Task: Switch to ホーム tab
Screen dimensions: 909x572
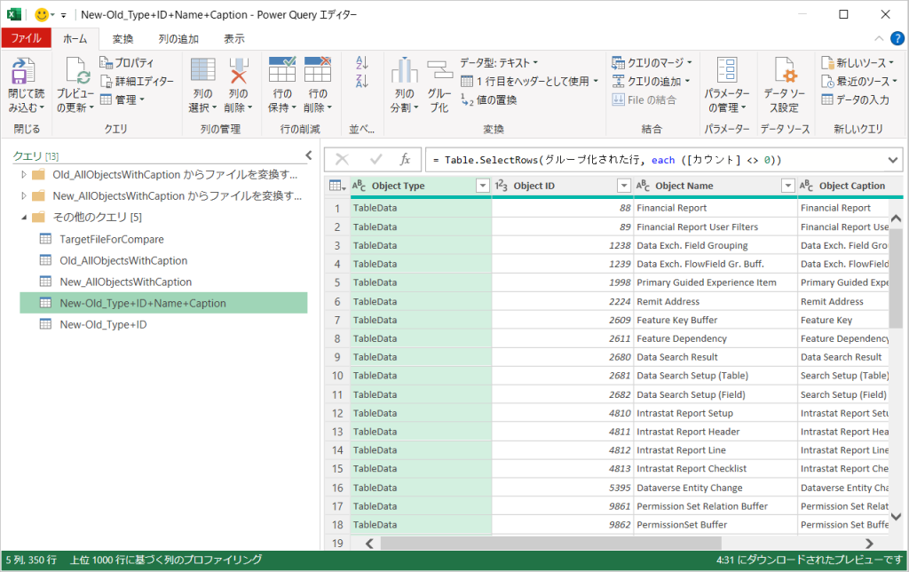Action: click(75, 39)
